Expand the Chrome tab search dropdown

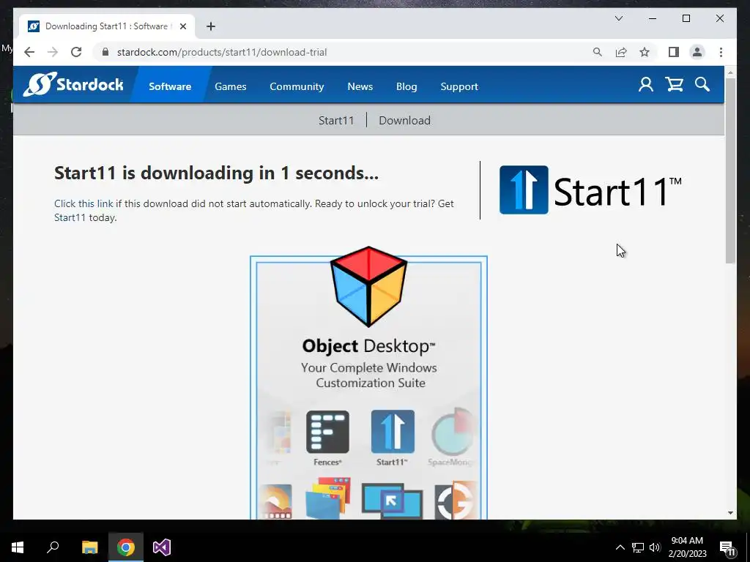[618, 18]
